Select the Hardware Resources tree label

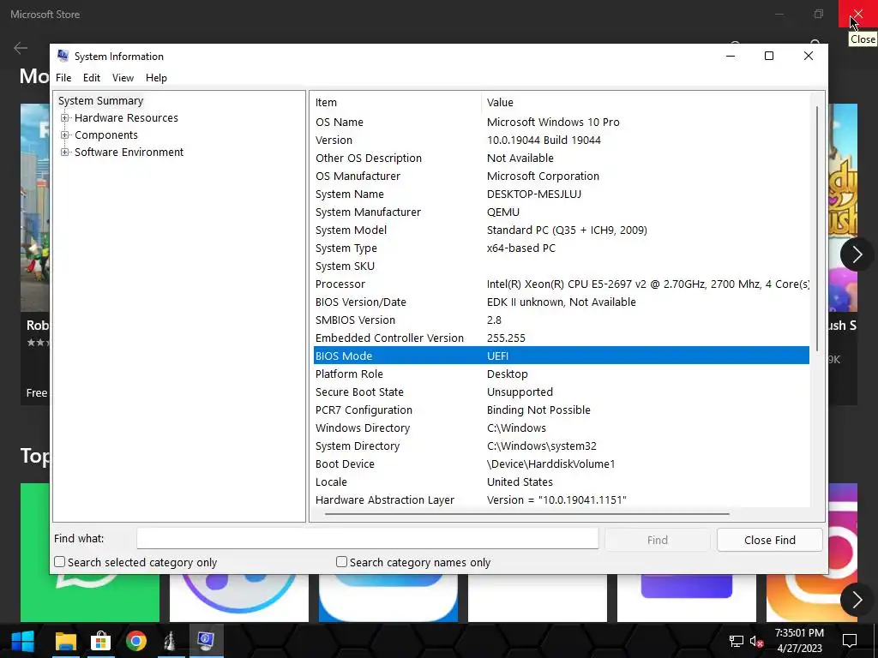[126, 118]
